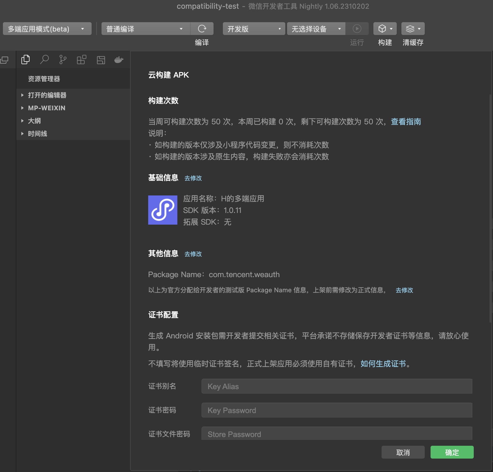The height and width of the screenshot is (472, 493).
Task: Focus the Key Alias input field
Action: pos(337,386)
